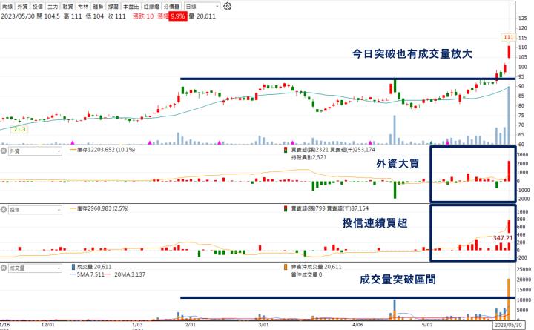This screenshot has width=534, height=330.
Task: Click the 111 price label tag
Action: coord(508,37)
